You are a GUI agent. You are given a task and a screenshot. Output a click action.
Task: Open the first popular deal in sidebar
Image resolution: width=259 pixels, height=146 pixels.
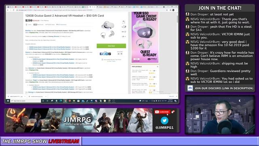pyautogui.click(x=140, y=71)
